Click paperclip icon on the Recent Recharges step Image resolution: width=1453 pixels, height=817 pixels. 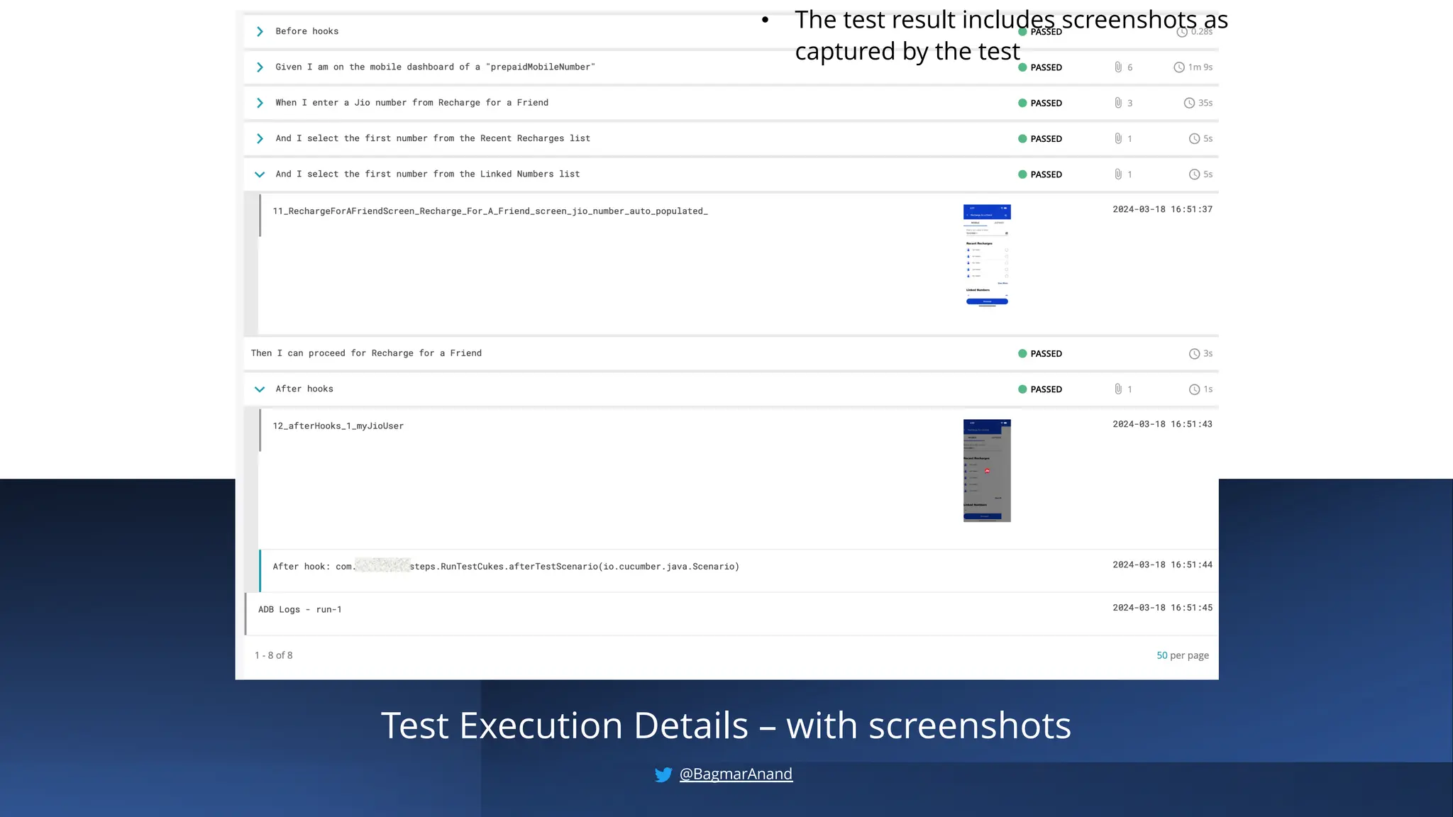pyautogui.click(x=1118, y=138)
